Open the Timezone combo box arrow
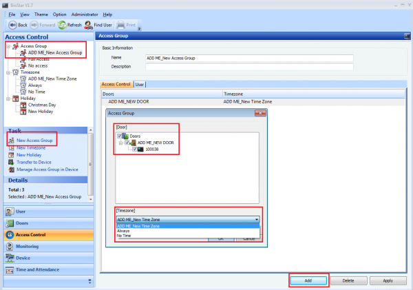Image resolution: width=413 pixels, height=290 pixels. (x=257, y=220)
